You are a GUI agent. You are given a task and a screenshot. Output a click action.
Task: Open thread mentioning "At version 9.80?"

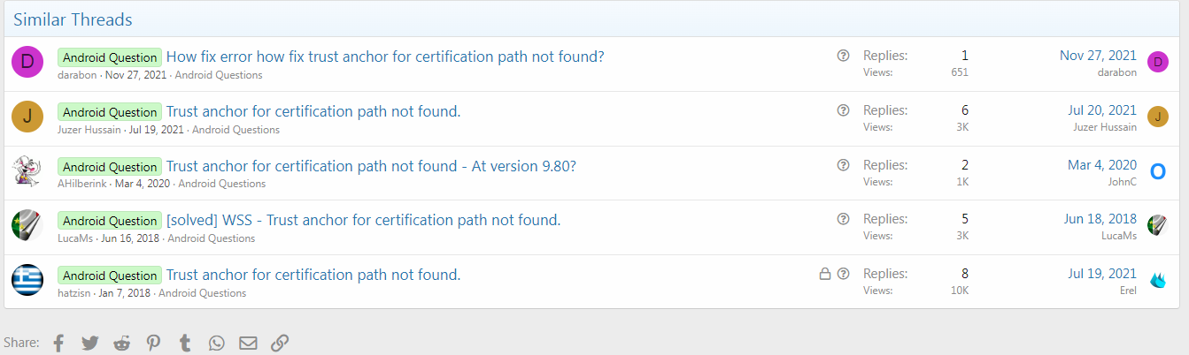coord(371,165)
